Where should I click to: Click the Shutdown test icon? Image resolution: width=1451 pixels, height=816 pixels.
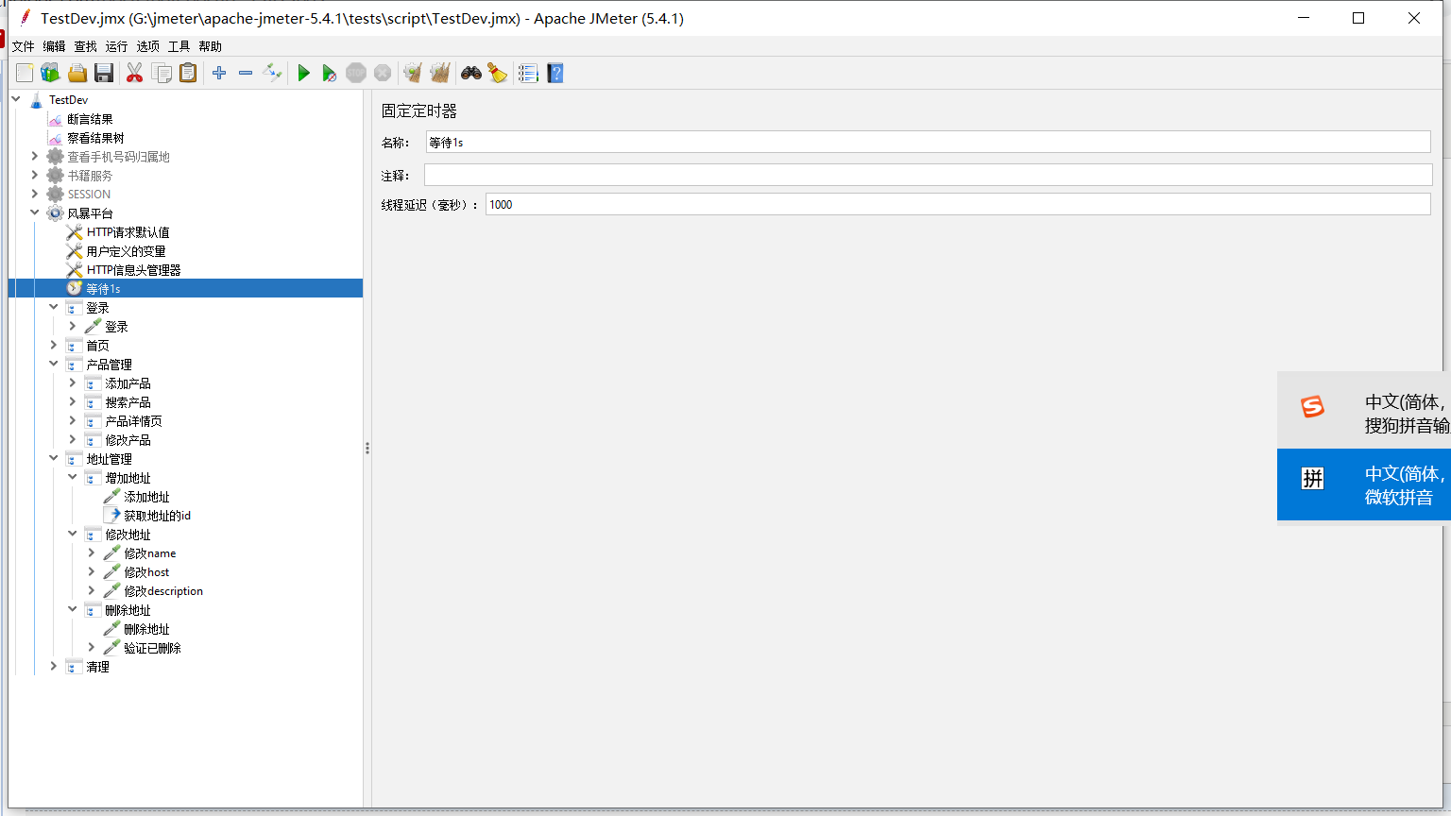(383, 73)
